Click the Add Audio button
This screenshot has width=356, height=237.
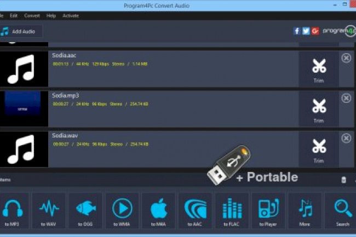click(x=21, y=31)
